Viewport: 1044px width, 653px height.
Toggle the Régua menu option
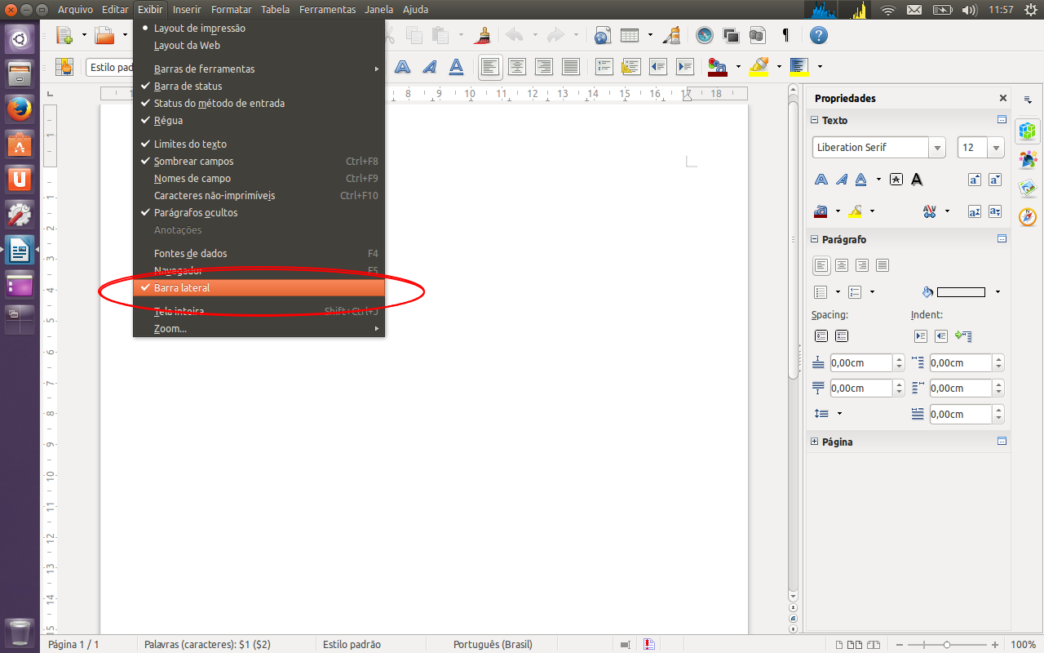pyautogui.click(x=168, y=121)
